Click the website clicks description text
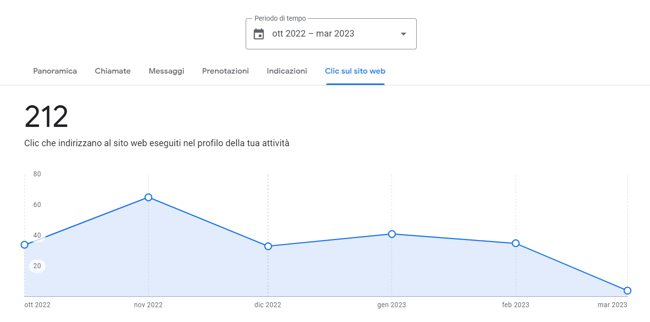 (157, 144)
